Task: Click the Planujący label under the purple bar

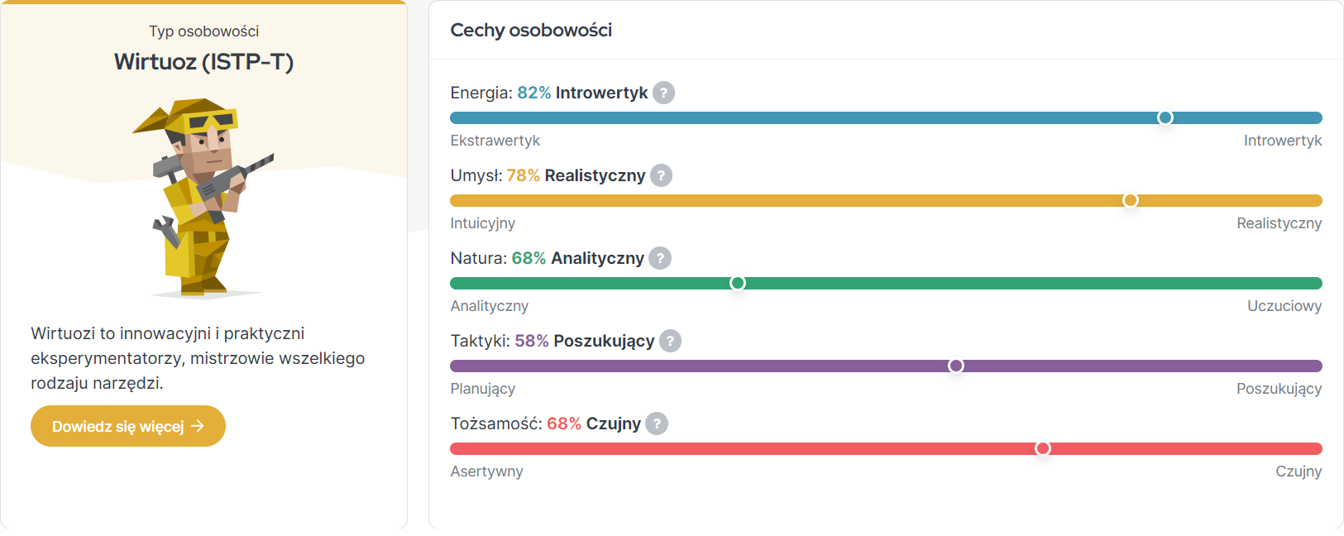Action: (482, 389)
